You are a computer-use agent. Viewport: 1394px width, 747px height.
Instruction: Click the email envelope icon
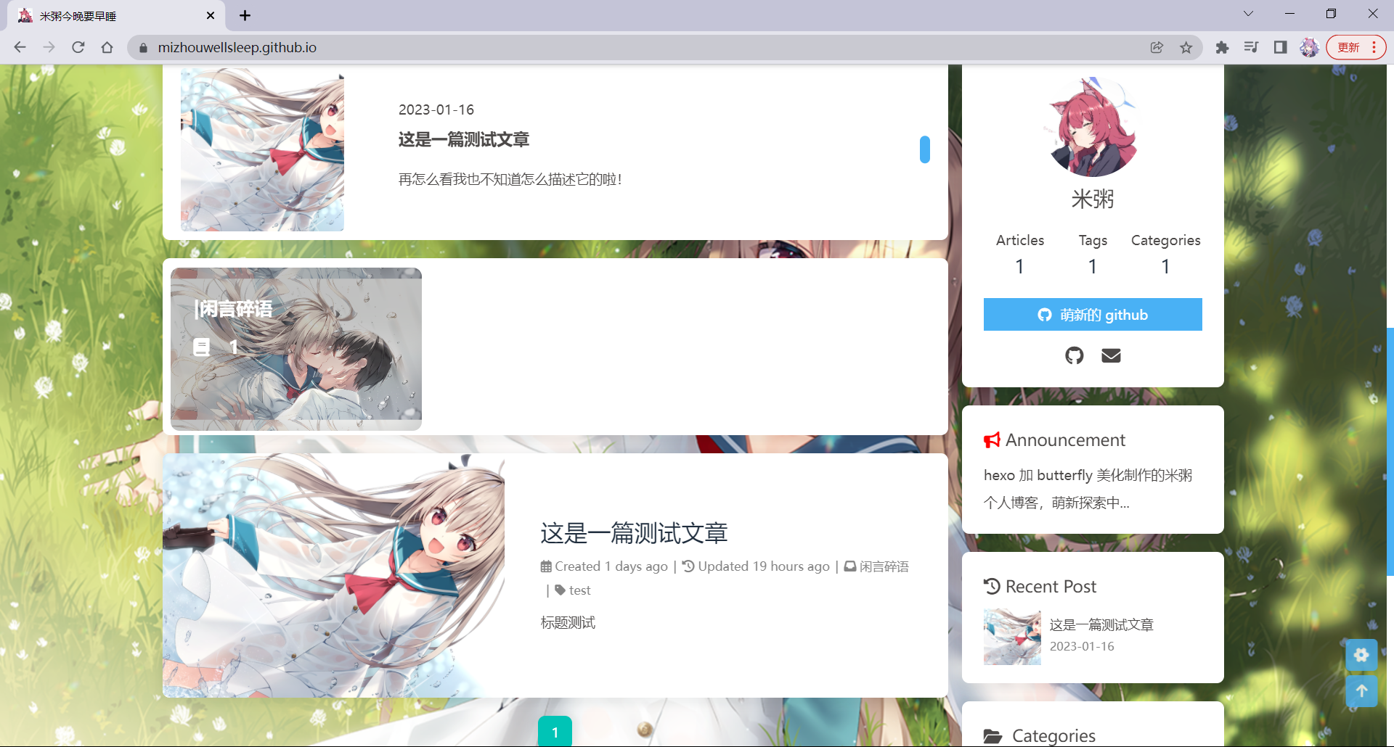[1111, 355]
